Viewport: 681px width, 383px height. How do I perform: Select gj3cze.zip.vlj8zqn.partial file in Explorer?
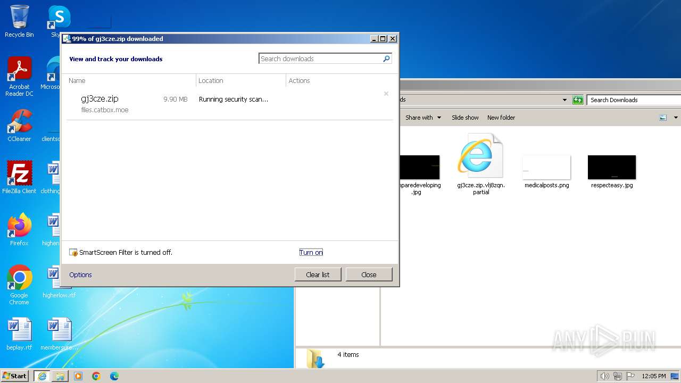pyautogui.click(x=481, y=164)
